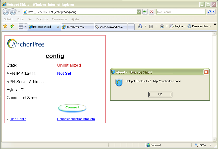Click the RSS feeds icon
218x149 pixels.
(x=151, y=26)
